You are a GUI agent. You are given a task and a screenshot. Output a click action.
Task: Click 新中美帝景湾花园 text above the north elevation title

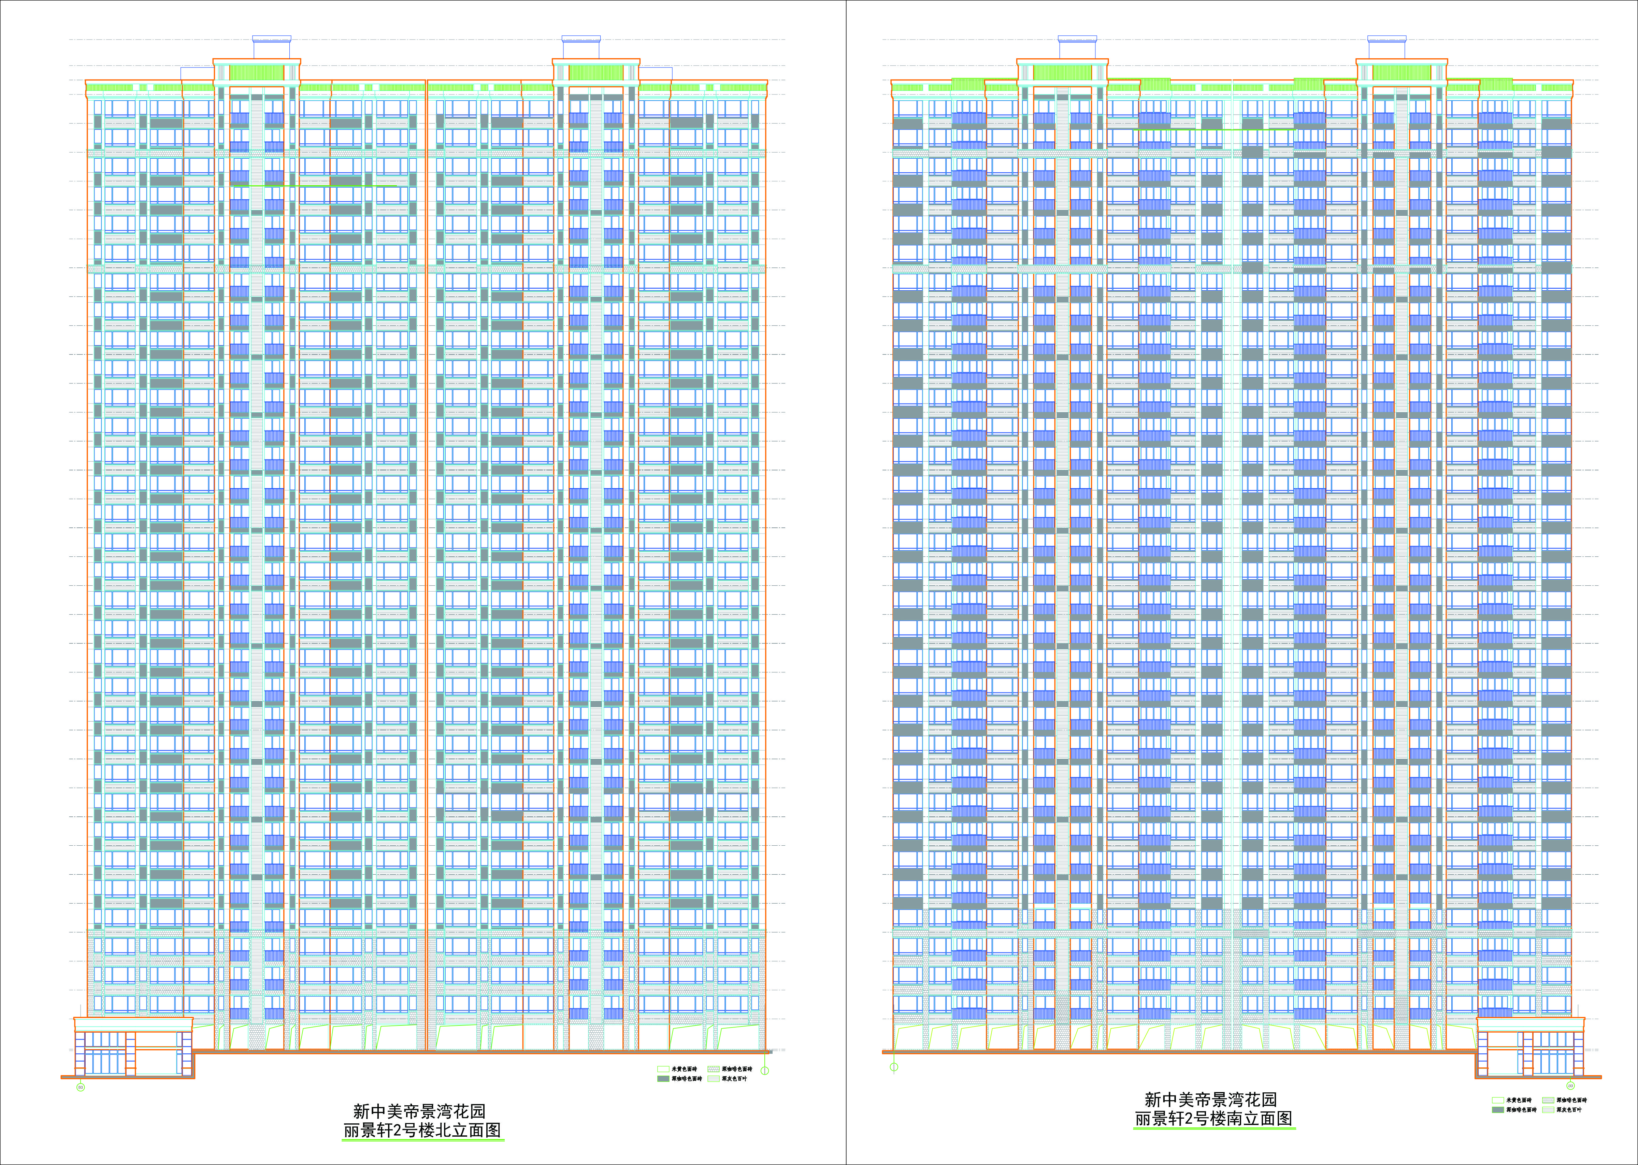[x=419, y=1111]
